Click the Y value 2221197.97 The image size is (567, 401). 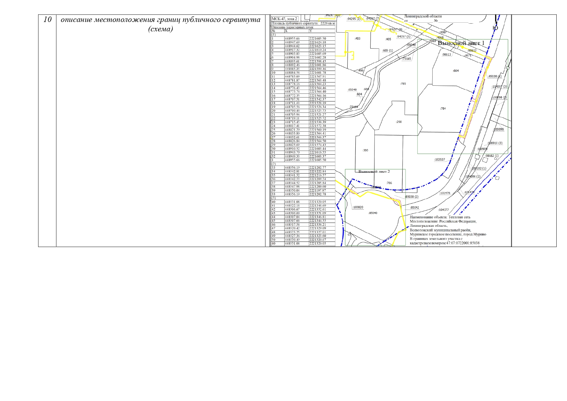tap(318, 190)
